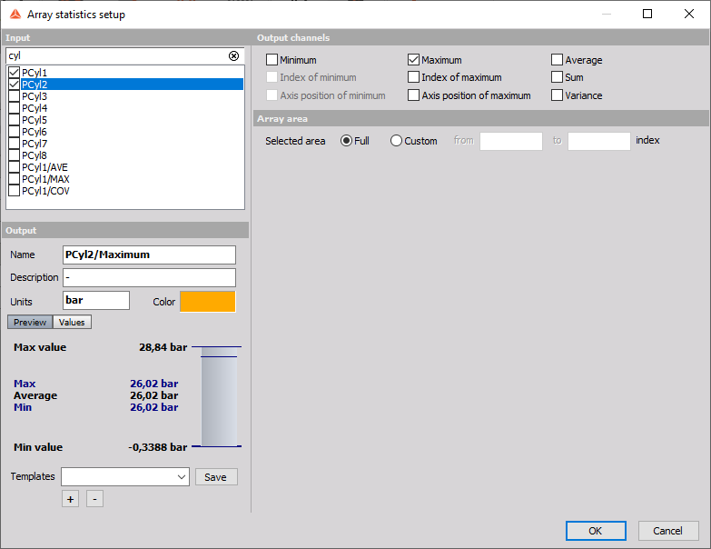Click the Name field PCyl2/Maximum
Image resolution: width=711 pixels, height=549 pixels.
[149, 255]
